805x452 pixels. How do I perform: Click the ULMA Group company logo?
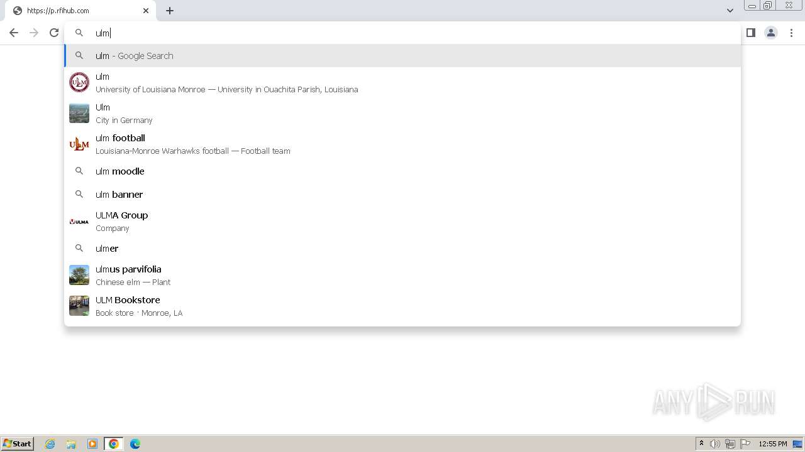pyautogui.click(x=79, y=221)
